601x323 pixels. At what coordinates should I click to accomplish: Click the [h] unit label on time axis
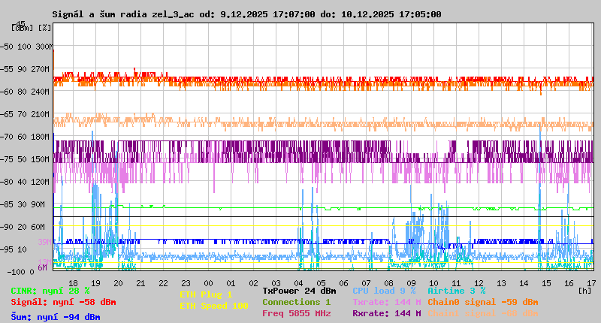point(584,290)
